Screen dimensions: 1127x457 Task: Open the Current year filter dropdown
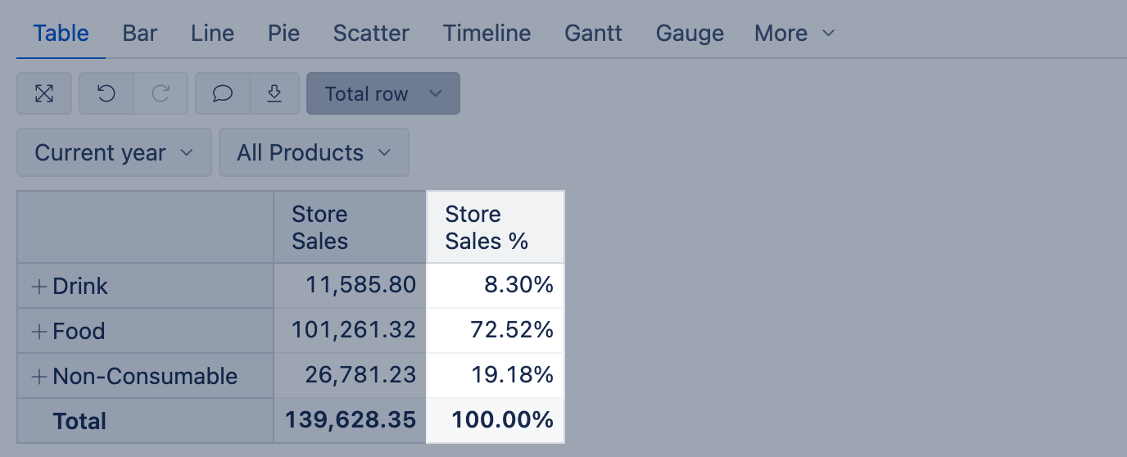coord(114,152)
